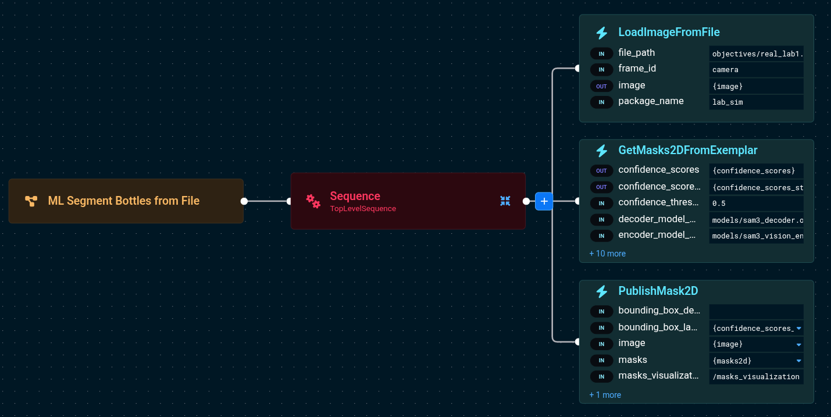Click the IN badge beside confidence_threshold
This screenshot has width=831, height=417.
[601, 203]
